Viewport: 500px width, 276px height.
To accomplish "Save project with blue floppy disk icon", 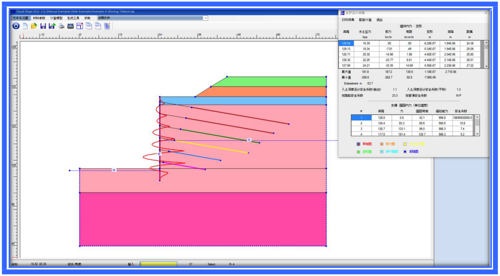I will pyautogui.click(x=43, y=26).
